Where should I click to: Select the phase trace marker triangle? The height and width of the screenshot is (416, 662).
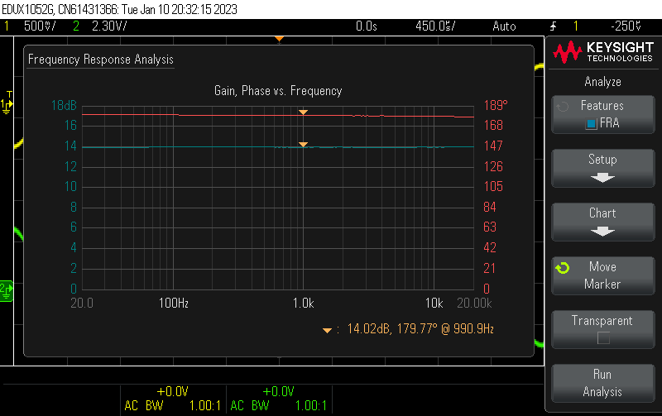303,112
